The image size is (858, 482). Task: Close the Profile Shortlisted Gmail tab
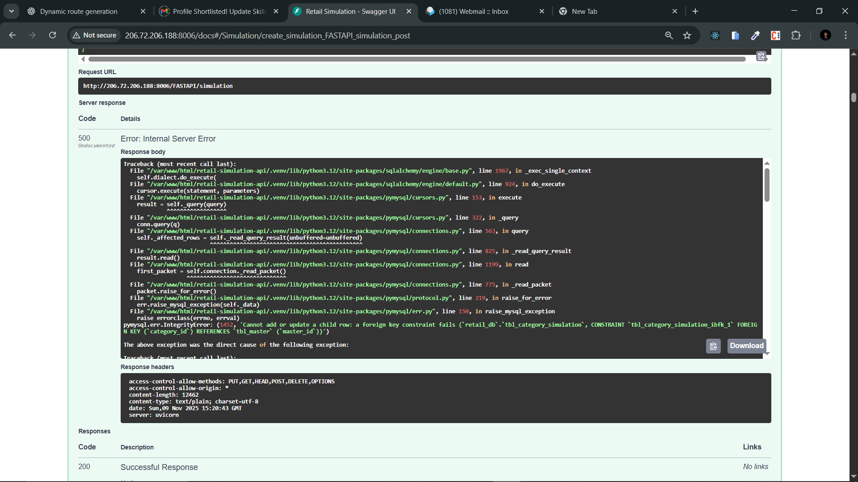click(276, 12)
